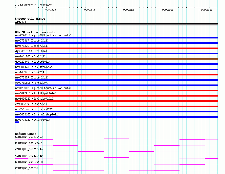This screenshot has width=225, height=174.
Task: Click the nsv6514039 (Sedlazeck2020) label
Action: click(35, 67)
